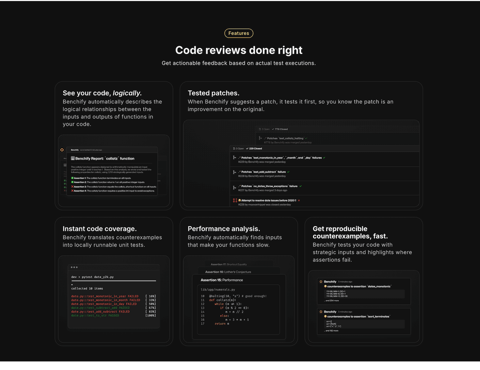Click the pytest progress bar
Viewport: 480px width, 370px height.
pos(114,281)
